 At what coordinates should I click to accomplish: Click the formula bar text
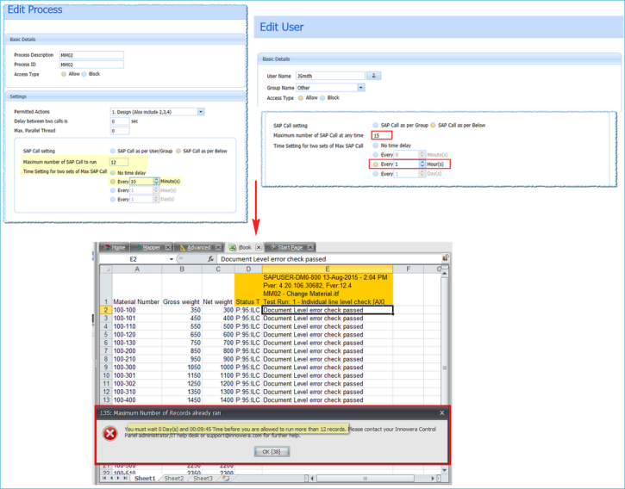pos(273,259)
